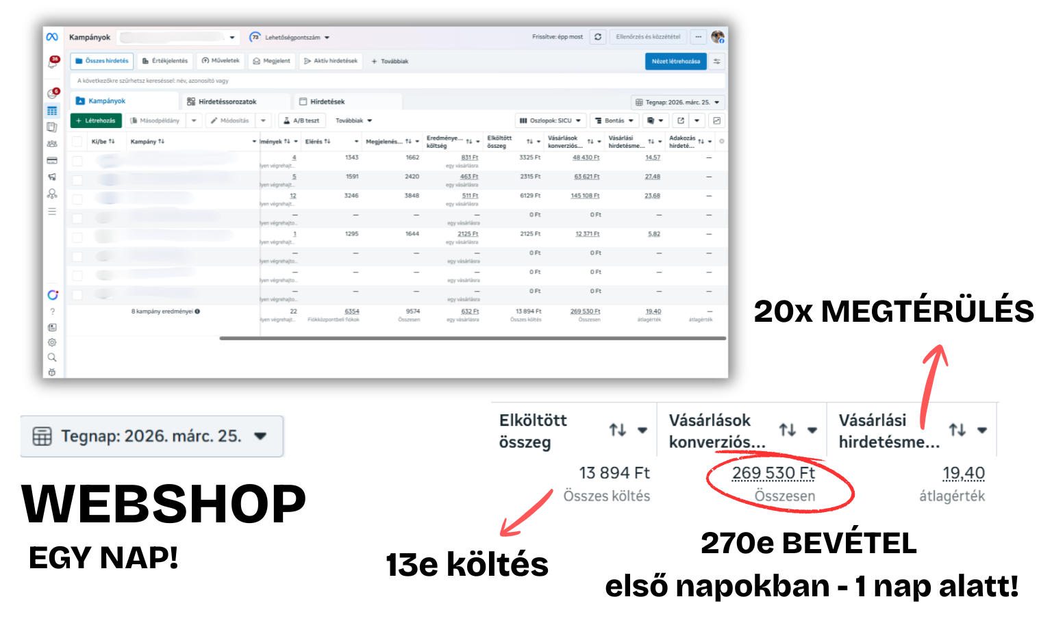Sort by the Elérés column header
This screenshot has width=1052, height=623.
tap(318, 142)
